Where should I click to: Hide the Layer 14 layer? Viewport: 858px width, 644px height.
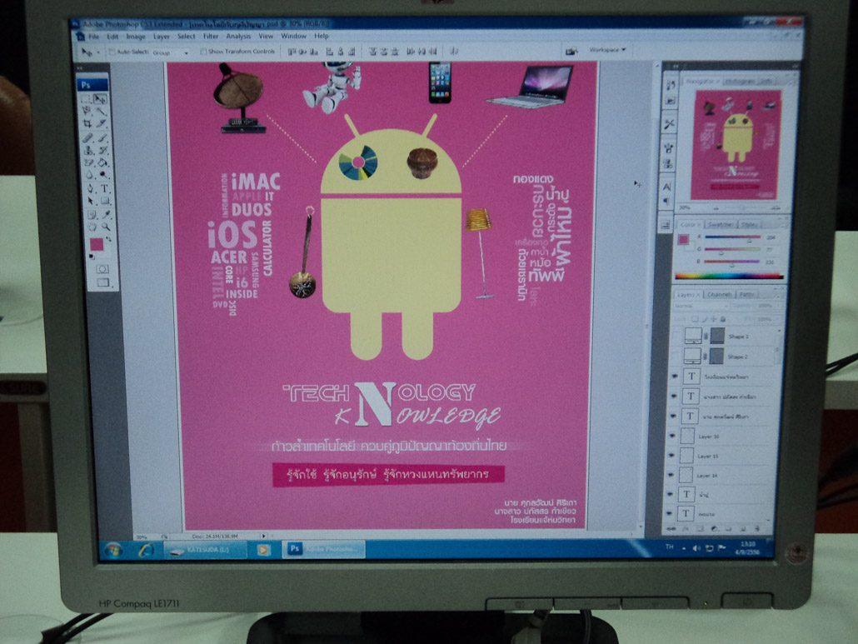click(671, 476)
